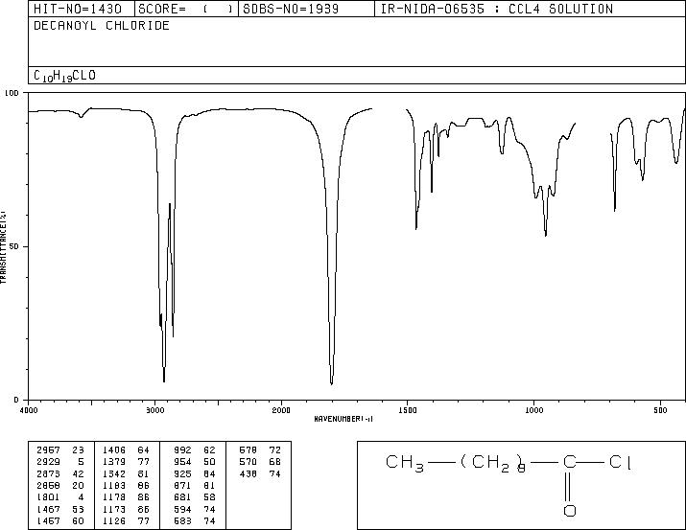Select the 1379 entry in the peak table
Viewport: 686px width, 530px height.
pyautogui.click(x=126, y=462)
